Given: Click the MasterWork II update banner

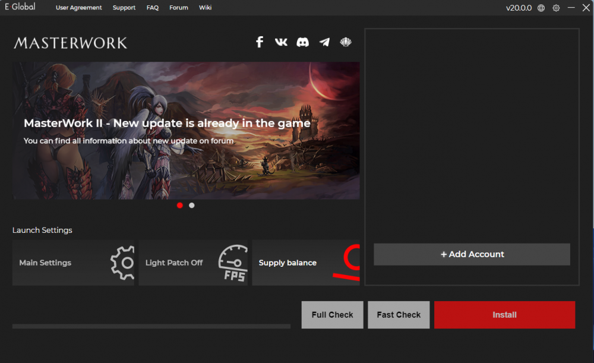Looking at the screenshot, I should [x=186, y=131].
